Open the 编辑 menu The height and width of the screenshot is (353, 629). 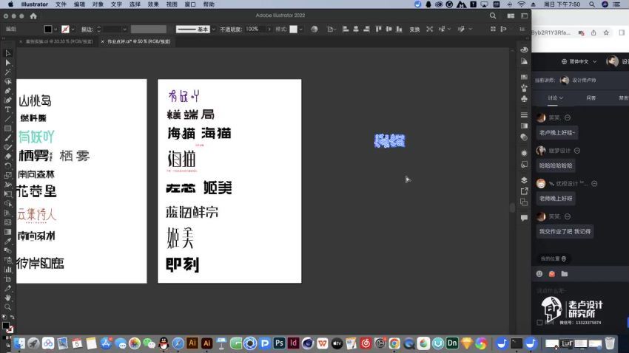pos(79,4)
